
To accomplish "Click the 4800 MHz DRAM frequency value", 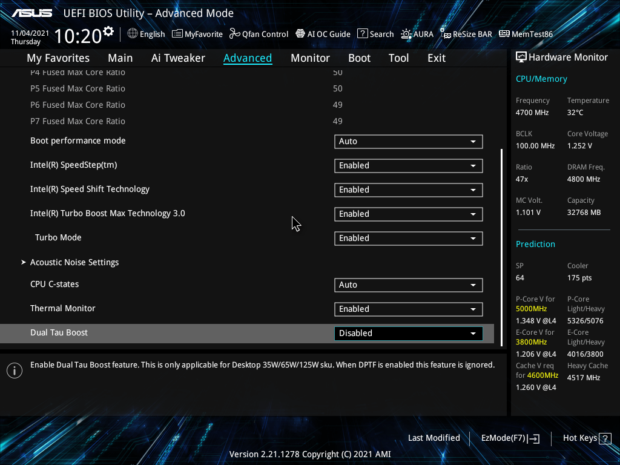I will tap(584, 179).
